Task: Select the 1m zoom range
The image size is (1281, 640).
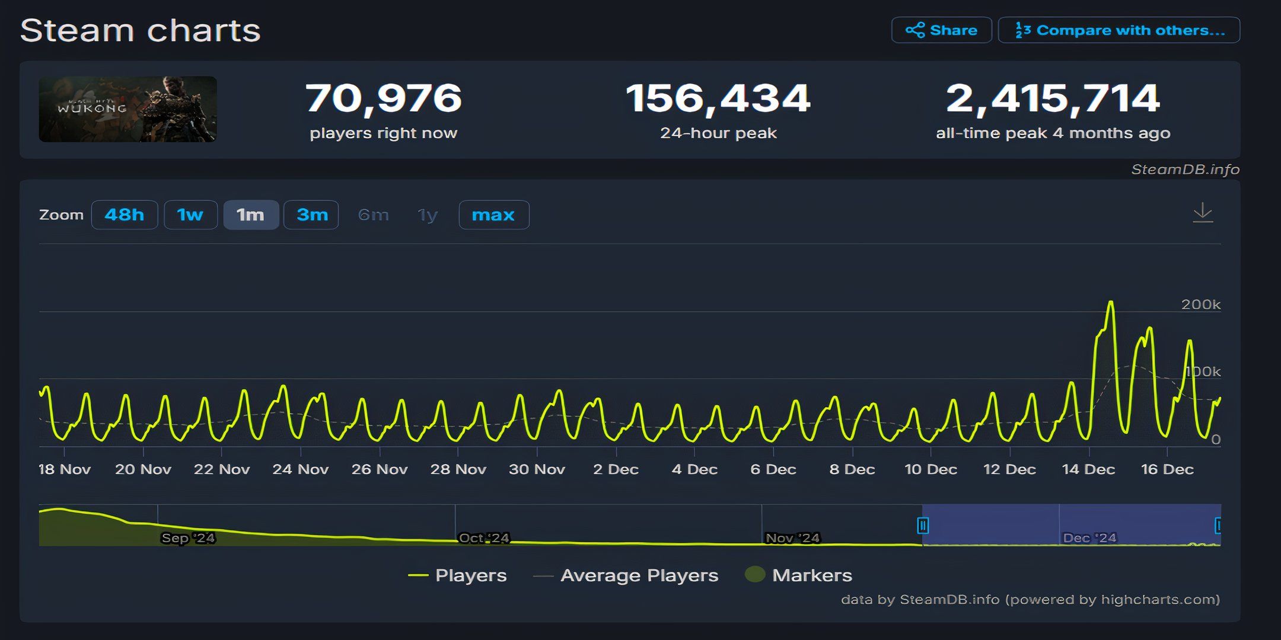Action: click(x=251, y=215)
